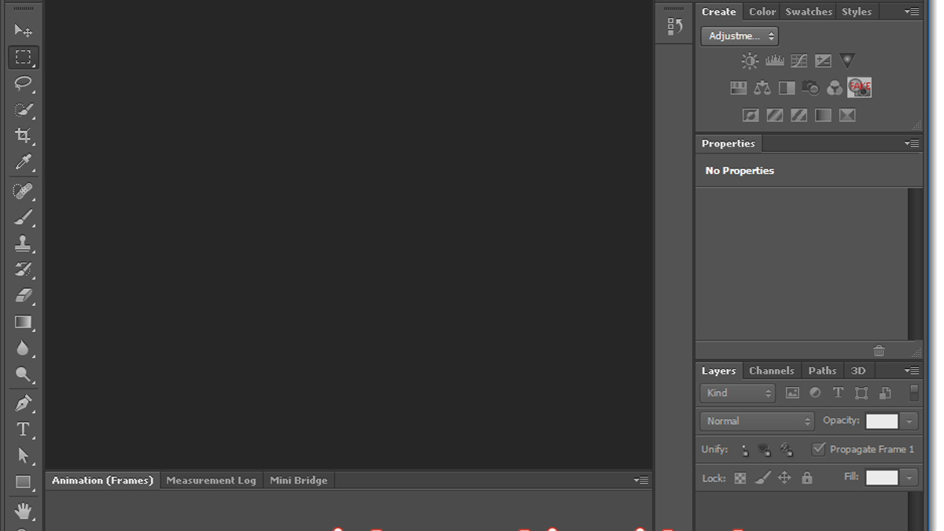The width and height of the screenshot is (944, 531).
Task: Toggle Unify layer position
Action: point(744,450)
